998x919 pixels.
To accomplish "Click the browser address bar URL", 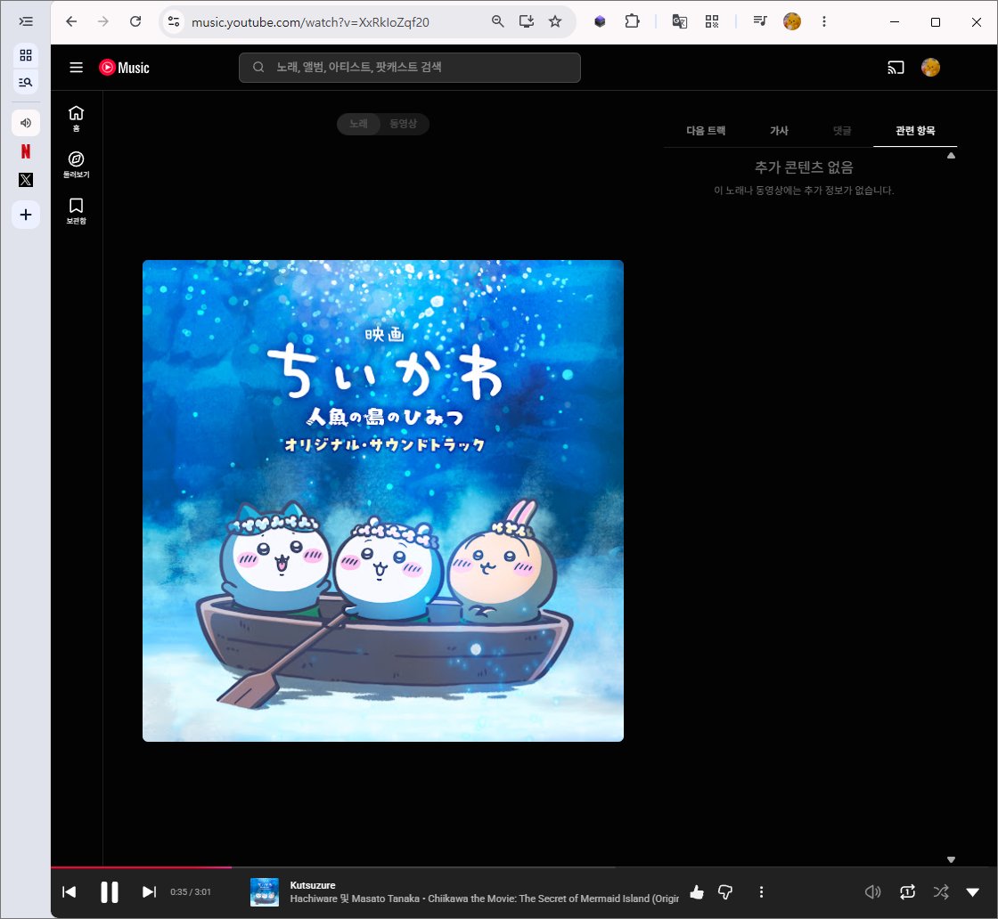I will pos(310,22).
